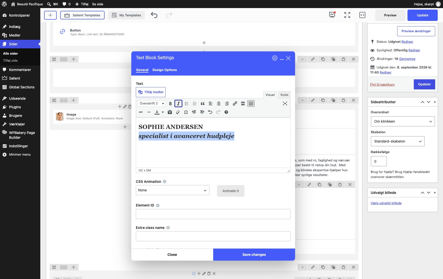Screen dimensions: 443x279
Task: Click the Save changes button
Action: (254, 255)
